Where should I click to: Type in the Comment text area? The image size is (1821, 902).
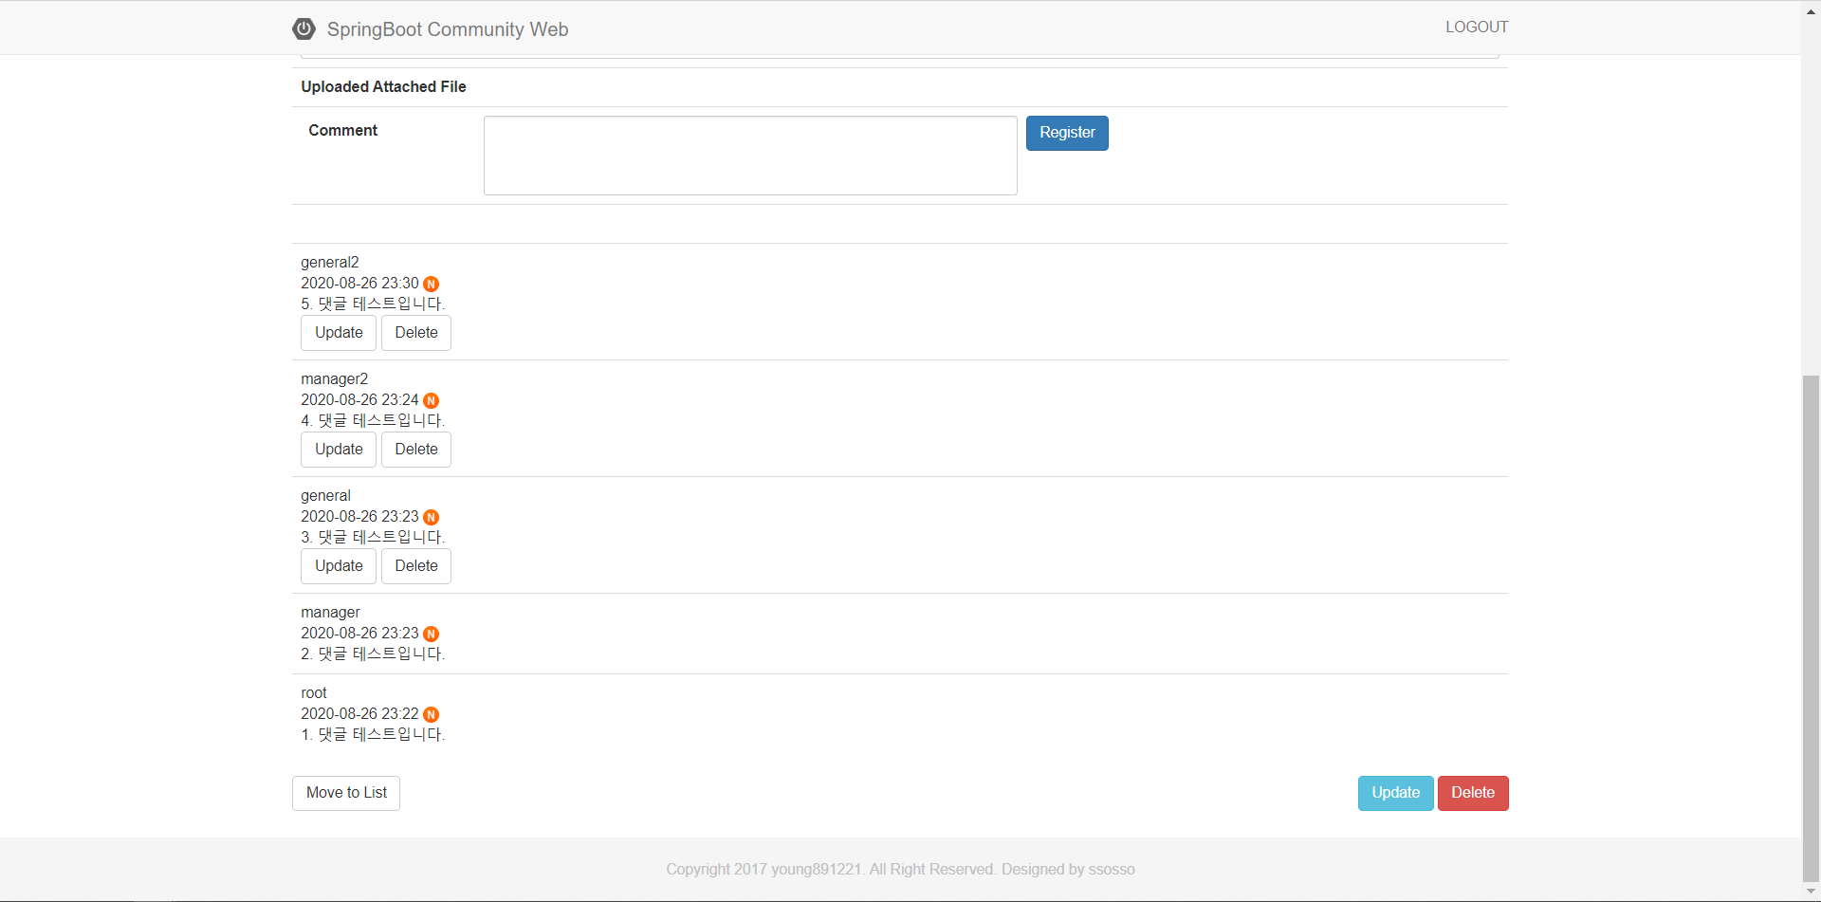[x=749, y=156]
